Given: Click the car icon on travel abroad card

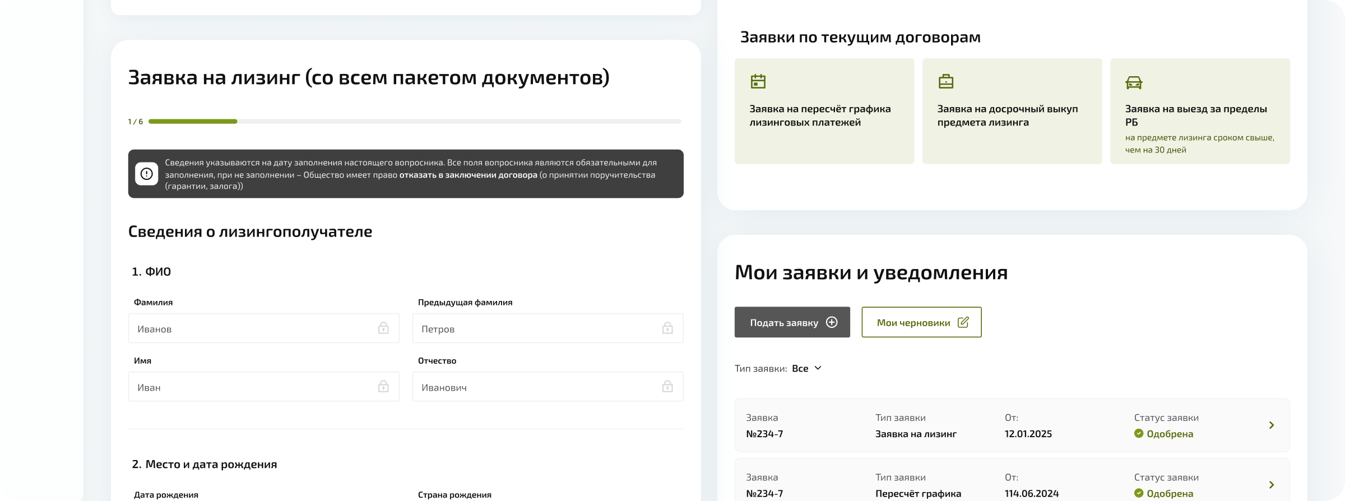Looking at the screenshot, I should tap(1134, 82).
